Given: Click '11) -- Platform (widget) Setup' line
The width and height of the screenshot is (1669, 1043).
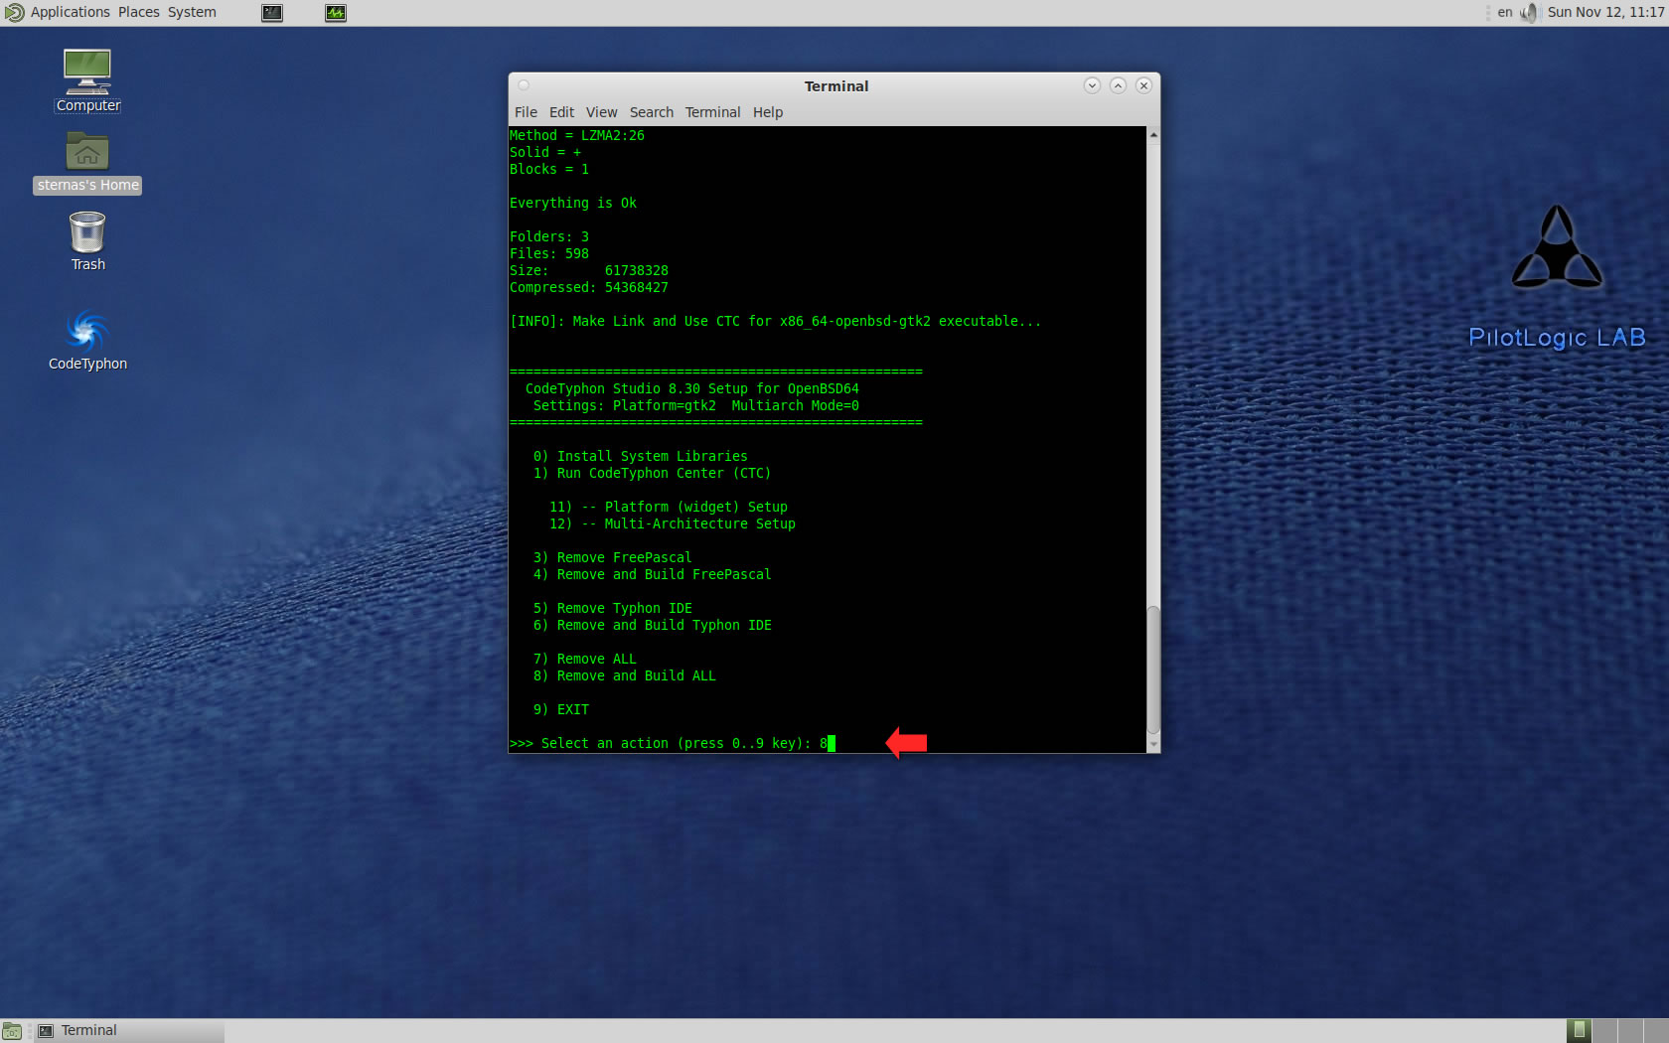Looking at the screenshot, I should [x=668, y=507].
